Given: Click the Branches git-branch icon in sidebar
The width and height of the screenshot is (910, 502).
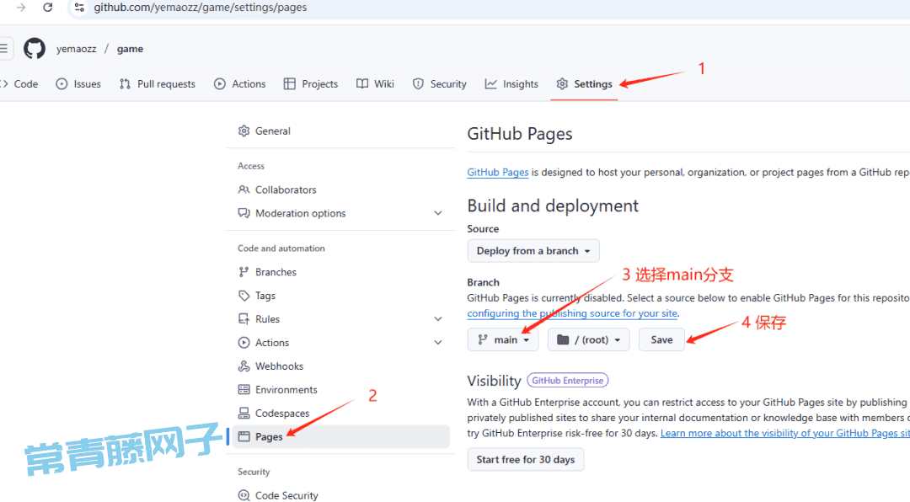Looking at the screenshot, I should [x=244, y=272].
